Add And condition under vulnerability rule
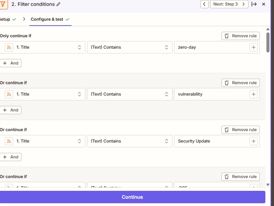 click(11, 110)
